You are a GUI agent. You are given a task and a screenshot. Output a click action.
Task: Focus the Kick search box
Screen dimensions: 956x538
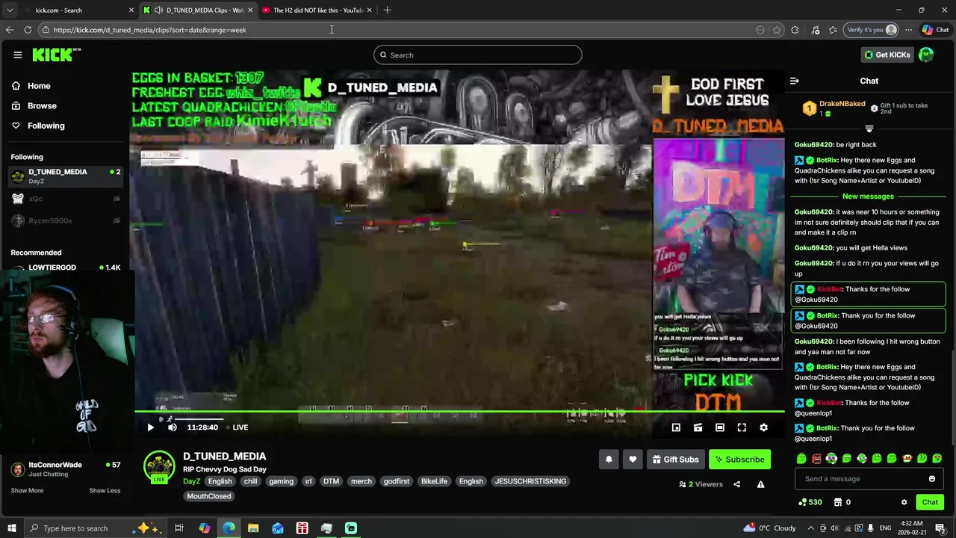point(478,55)
